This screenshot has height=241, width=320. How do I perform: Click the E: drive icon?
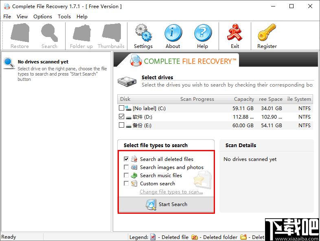128,126
